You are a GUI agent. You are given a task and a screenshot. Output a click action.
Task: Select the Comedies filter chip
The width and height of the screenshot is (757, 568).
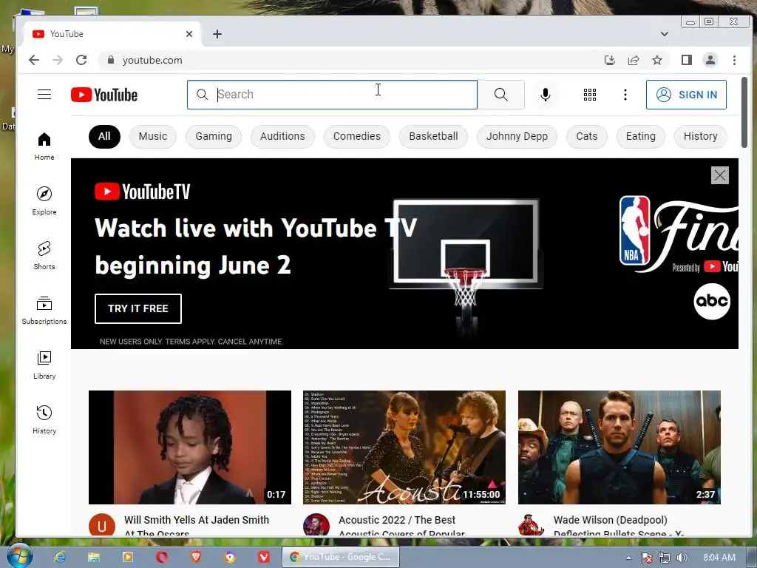point(357,136)
